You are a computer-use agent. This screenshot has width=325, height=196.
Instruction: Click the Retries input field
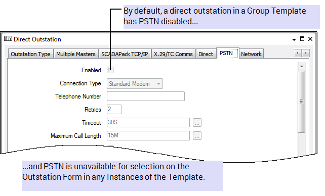coord(114,110)
